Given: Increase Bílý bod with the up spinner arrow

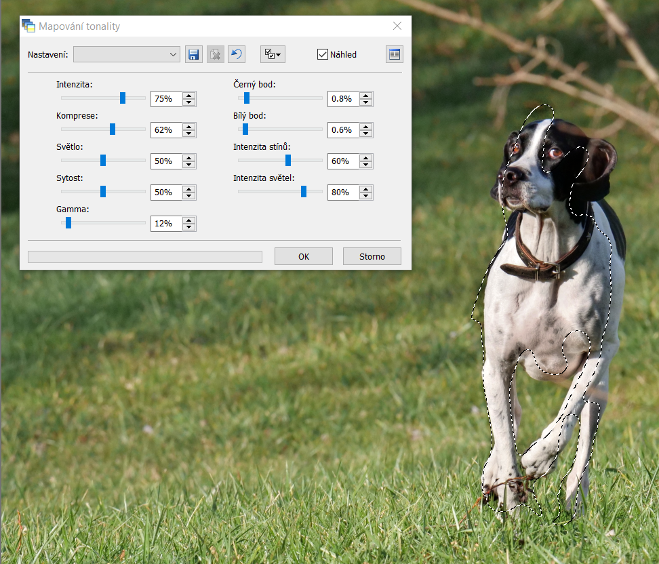Looking at the screenshot, I should tap(366, 127).
